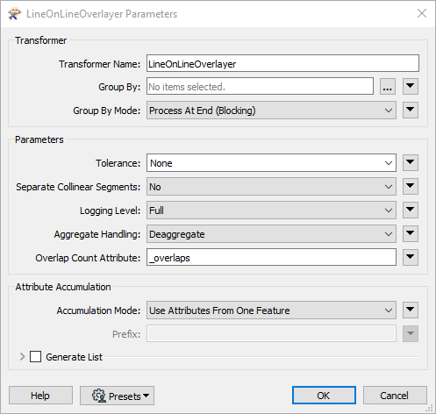The height and width of the screenshot is (414, 436).
Task: Confirm settings with the OK button
Action: pos(324,396)
